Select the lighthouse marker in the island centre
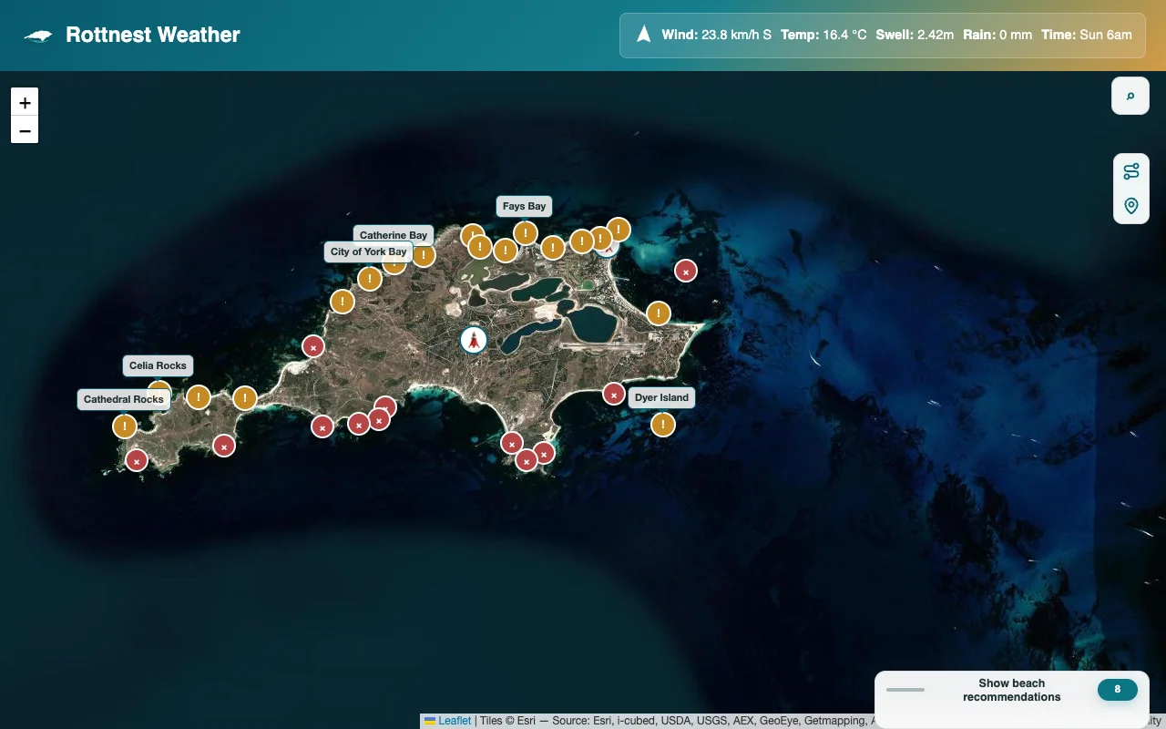1166x729 pixels. tap(473, 340)
